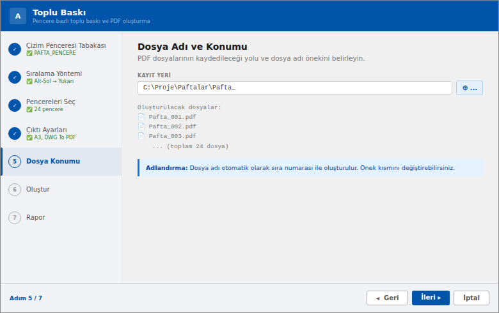Click the 'Oluşturulacak dosyalar:' label
Screen dimensions: 499x313
[x=179, y=107]
